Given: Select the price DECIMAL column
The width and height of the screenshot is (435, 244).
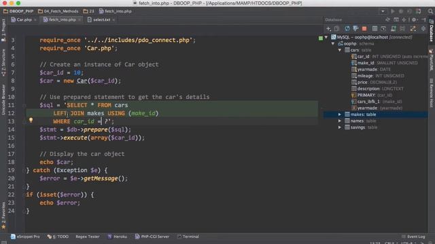Looking at the screenshot, I should pos(375,82).
